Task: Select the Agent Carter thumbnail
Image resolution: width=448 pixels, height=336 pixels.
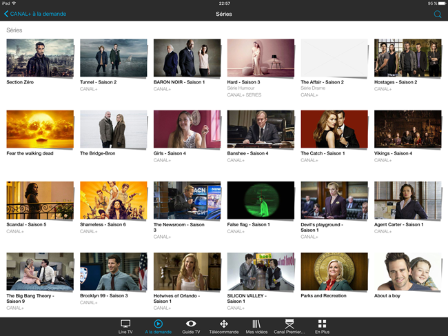Action: (408, 201)
